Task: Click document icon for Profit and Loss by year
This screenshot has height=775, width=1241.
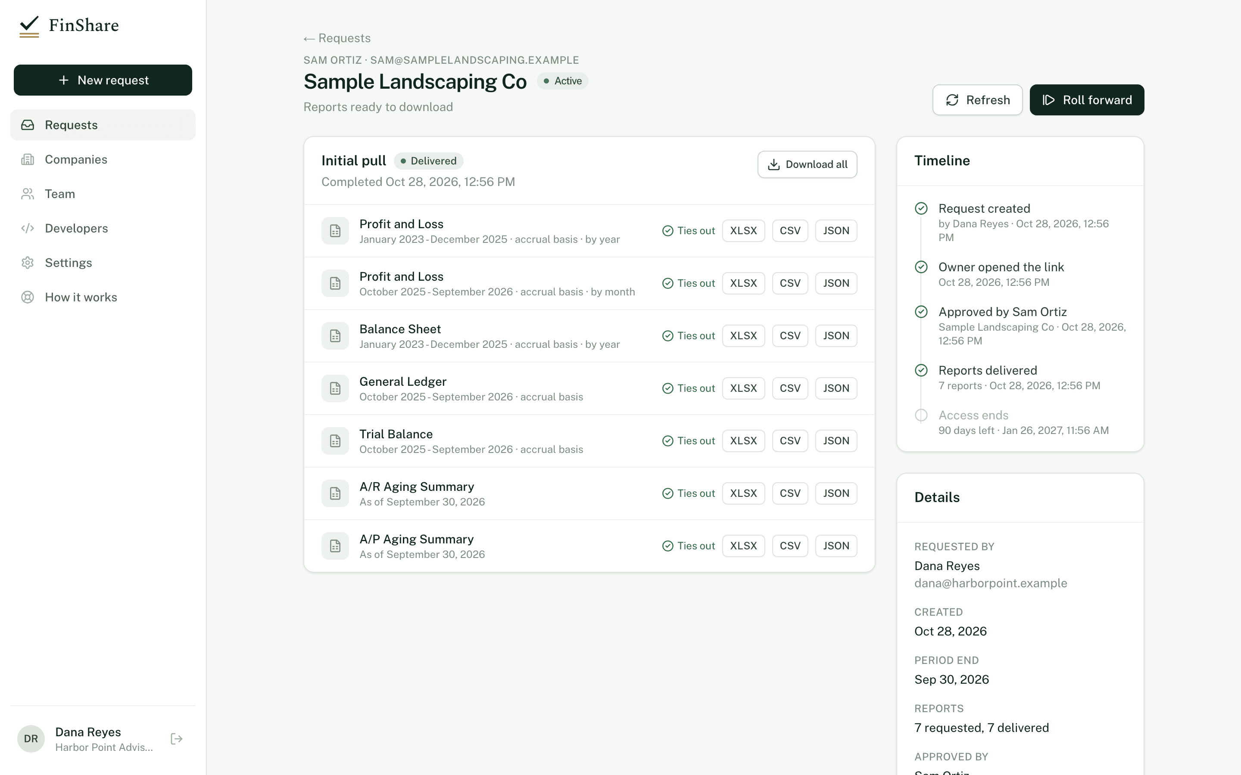Action: 335,231
